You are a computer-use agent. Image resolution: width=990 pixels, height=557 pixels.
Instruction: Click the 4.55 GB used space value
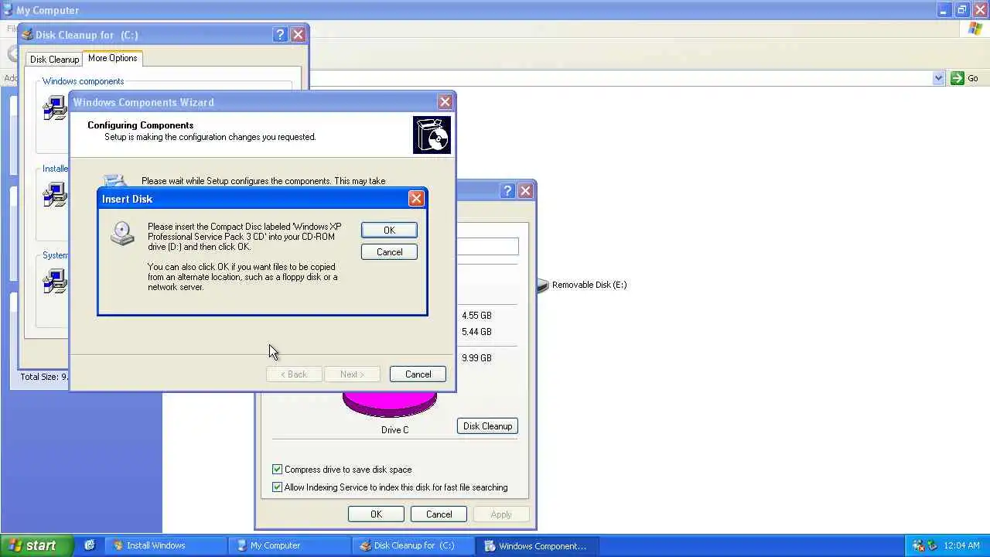coord(476,316)
